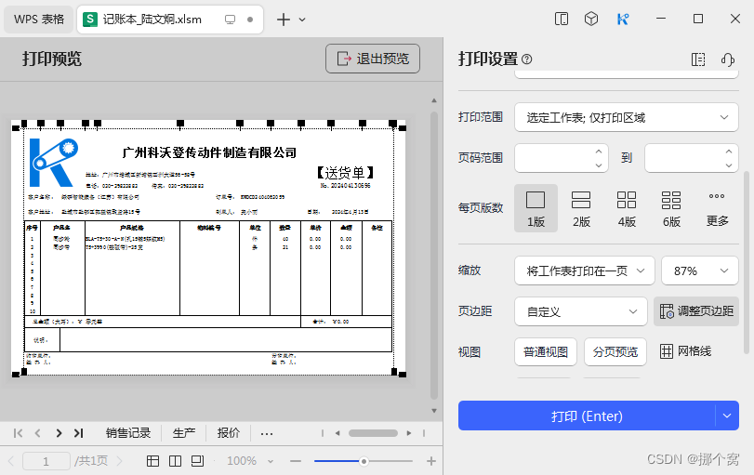Click the zoom slider handle
Screen dimensions: 754x475
click(364, 461)
